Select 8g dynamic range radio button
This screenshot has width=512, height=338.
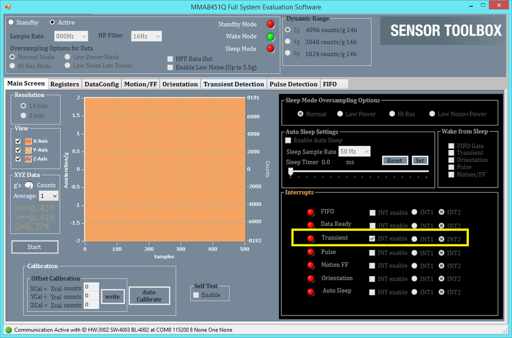coord(288,53)
